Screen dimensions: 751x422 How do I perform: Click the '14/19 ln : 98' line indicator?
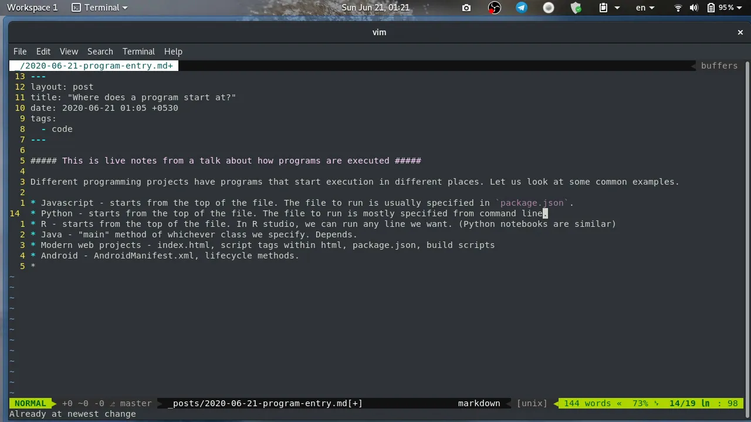tap(703, 403)
